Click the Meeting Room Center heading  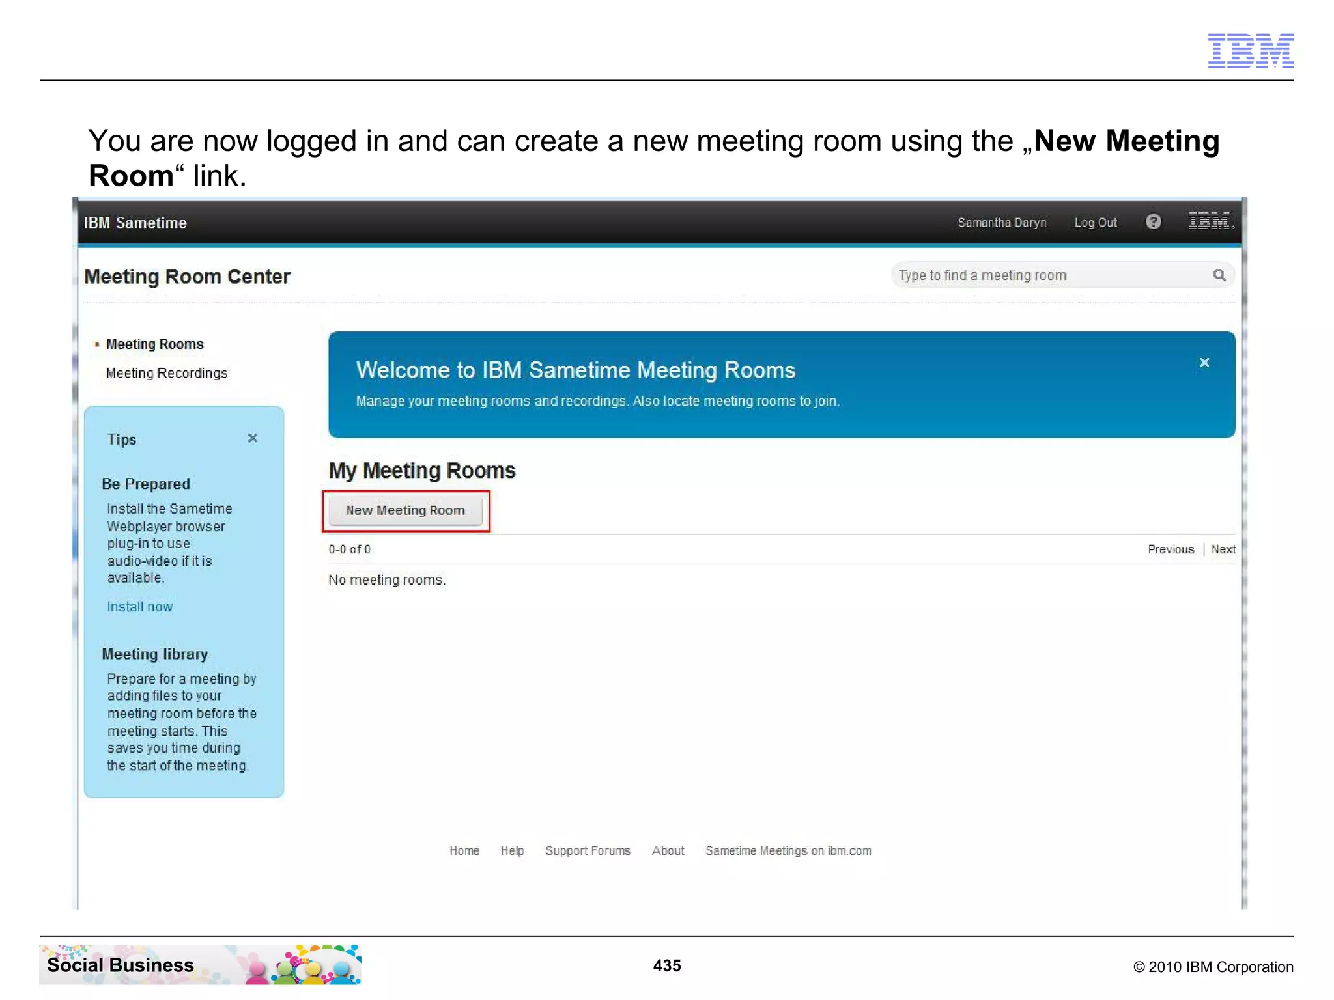187,277
